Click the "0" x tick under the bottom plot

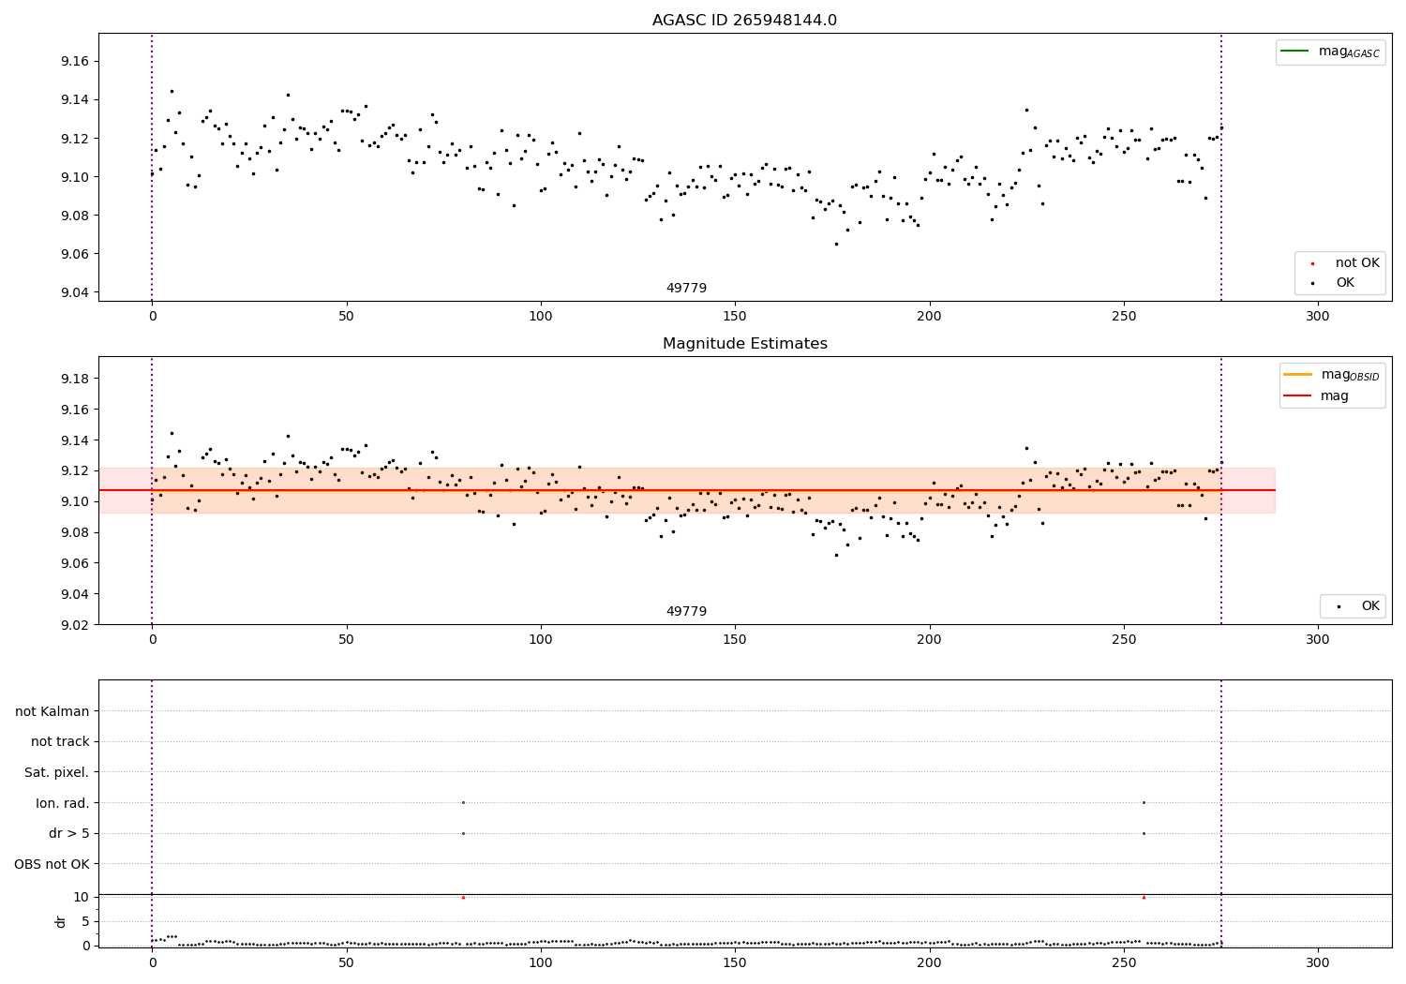(152, 962)
